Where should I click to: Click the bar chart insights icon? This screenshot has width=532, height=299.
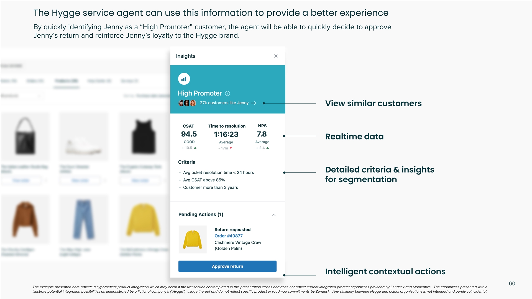(184, 79)
